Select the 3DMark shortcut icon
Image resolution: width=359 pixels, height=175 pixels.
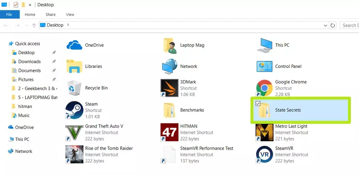coord(170,88)
